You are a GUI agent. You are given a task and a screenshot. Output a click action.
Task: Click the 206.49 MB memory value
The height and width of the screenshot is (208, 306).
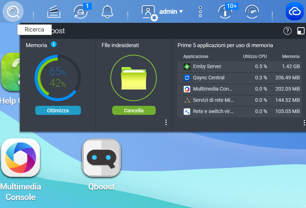[x=287, y=78]
